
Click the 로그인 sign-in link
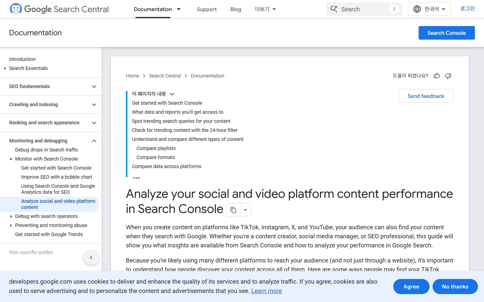coord(467,9)
